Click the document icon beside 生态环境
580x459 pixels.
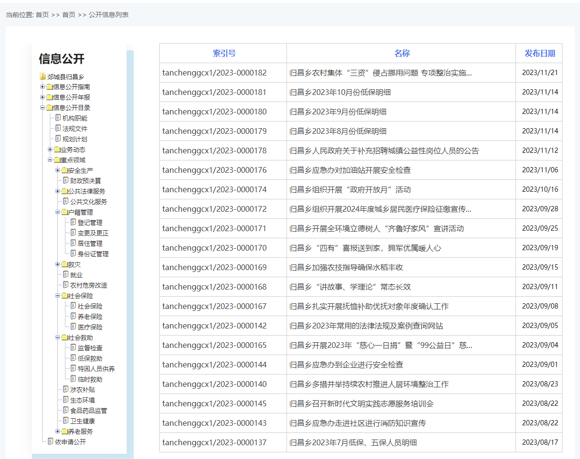pos(65,400)
